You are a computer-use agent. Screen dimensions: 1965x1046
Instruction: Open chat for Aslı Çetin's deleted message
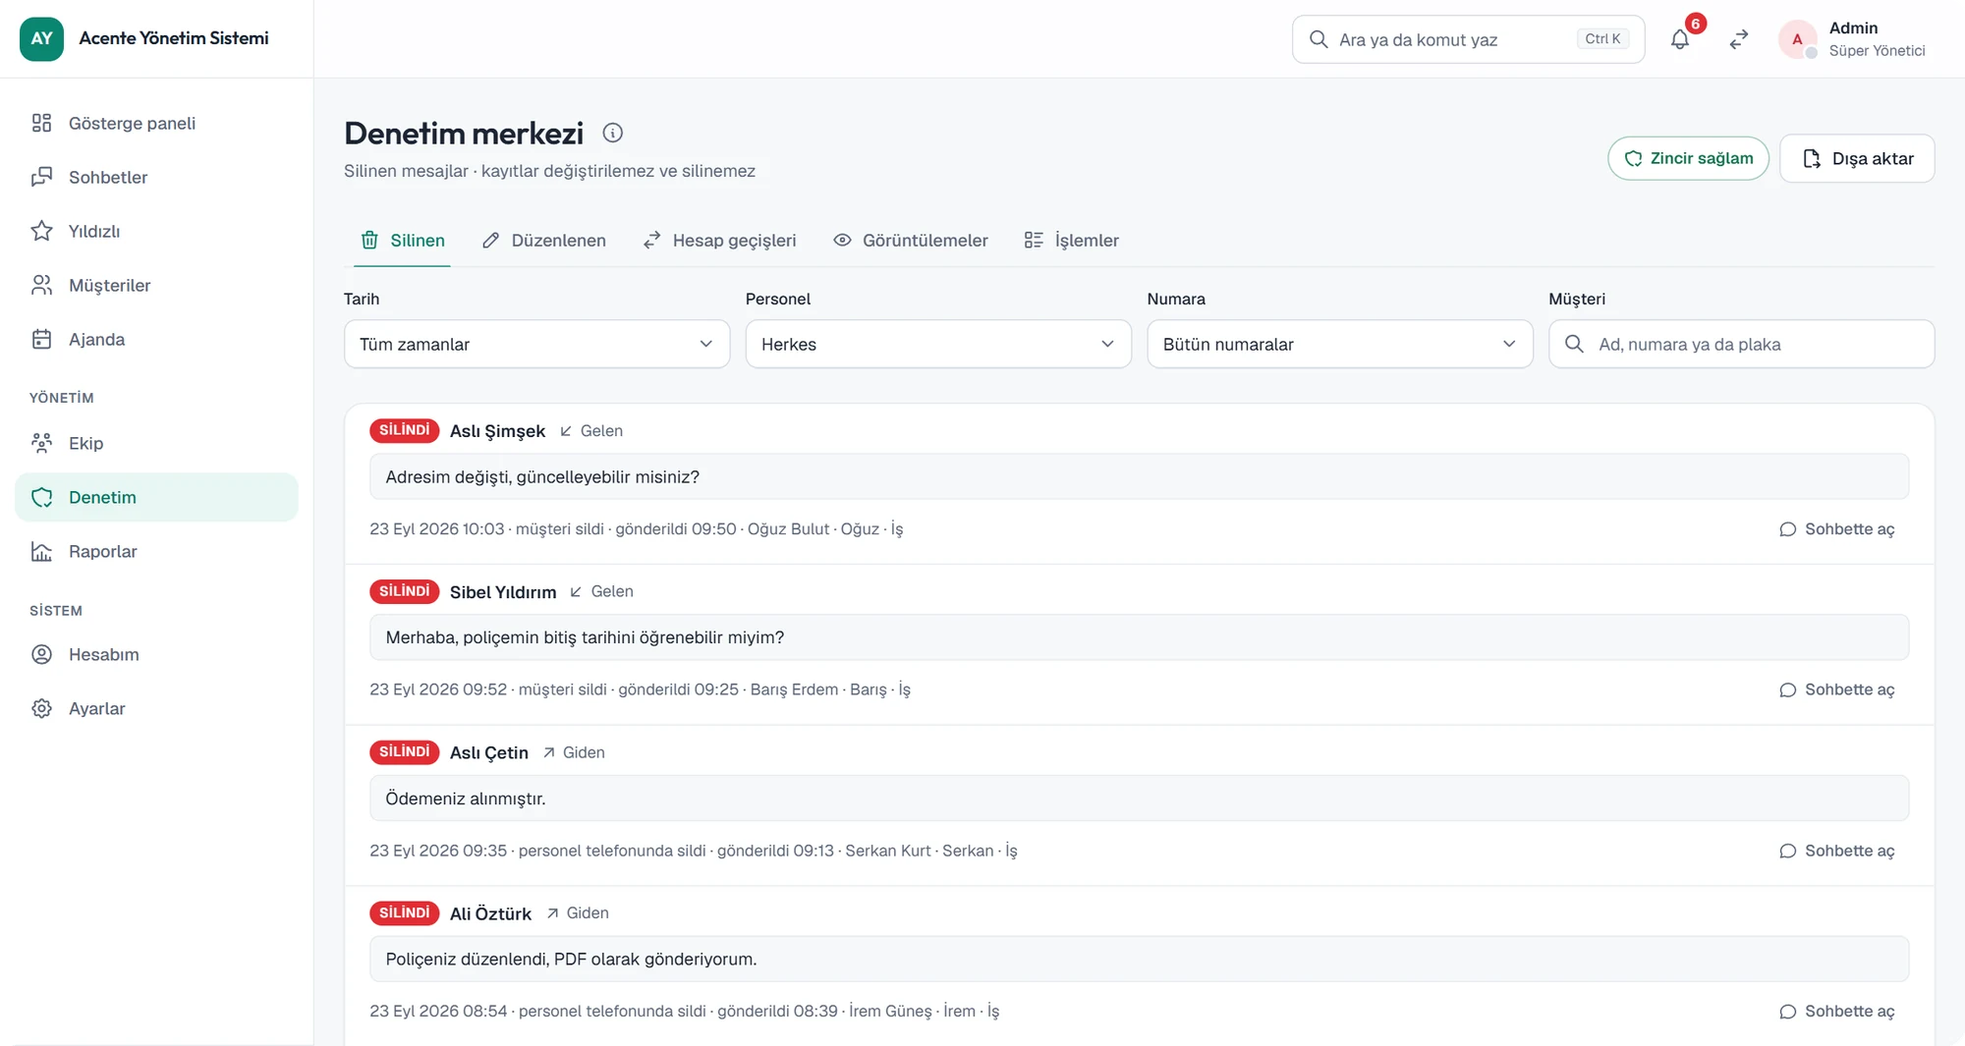click(1836, 851)
